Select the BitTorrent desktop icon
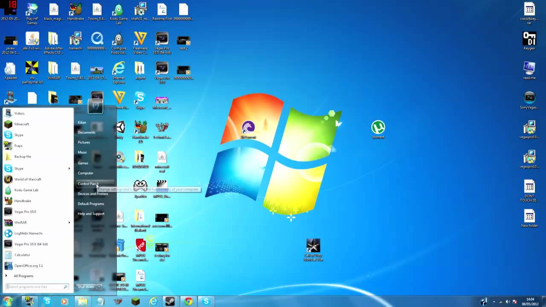Viewport: 546px width, 307px height. tap(248, 130)
